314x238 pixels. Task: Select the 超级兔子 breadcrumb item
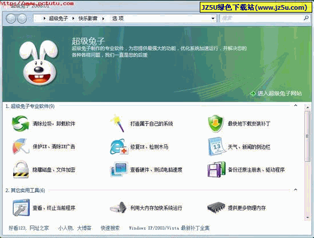coord(59,18)
